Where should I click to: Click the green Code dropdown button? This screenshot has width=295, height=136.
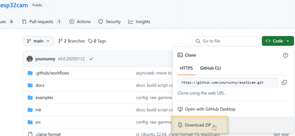pyautogui.click(x=278, y=41)
